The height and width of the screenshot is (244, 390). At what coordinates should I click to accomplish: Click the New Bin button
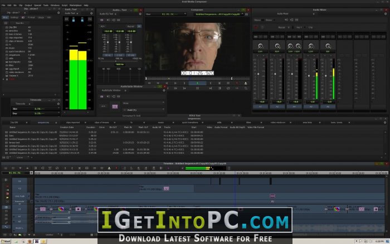click(19, 23)
